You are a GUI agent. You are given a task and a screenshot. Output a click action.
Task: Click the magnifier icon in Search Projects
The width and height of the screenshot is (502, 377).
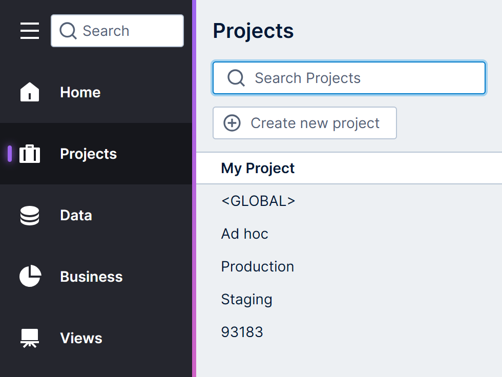pyautogui.click(x=236, y=78)
